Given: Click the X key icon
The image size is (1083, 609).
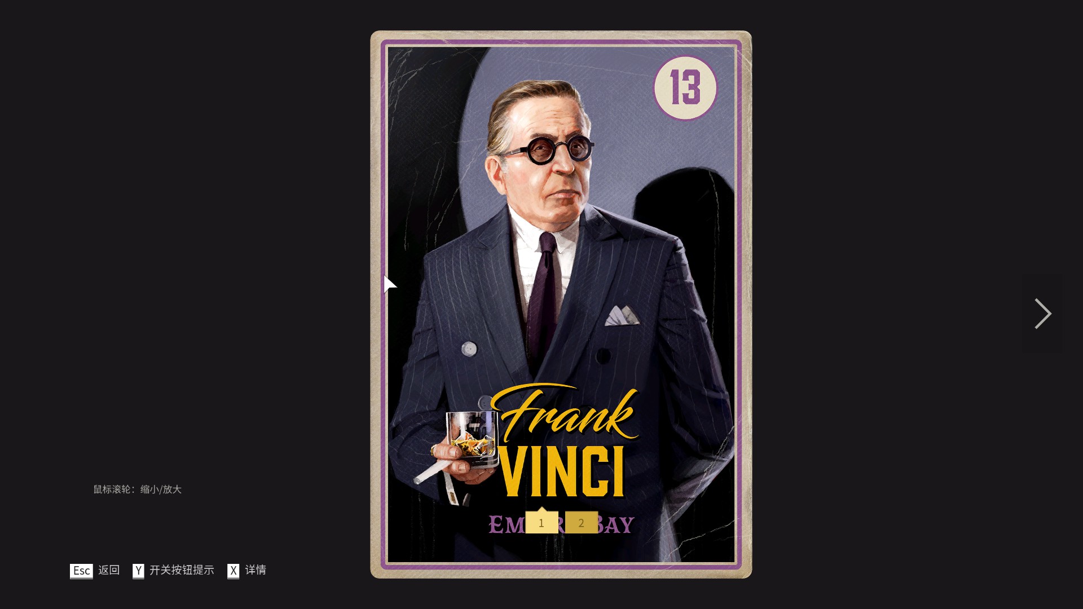Looking at the screenshot, I should [x=233, y=571].
